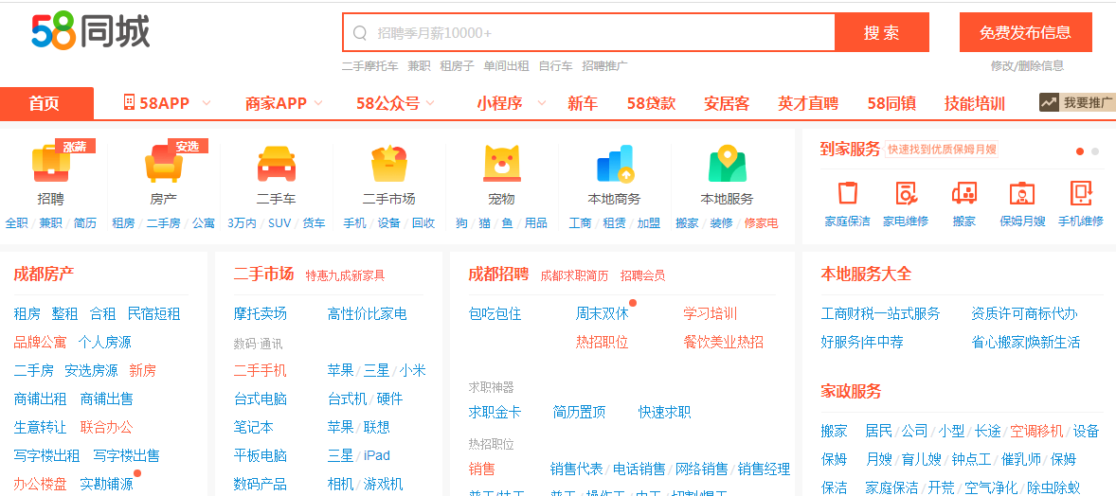Open the 求职金卡 link
The width and height of the screenshot is (1116, 496).
click(495, 412)
